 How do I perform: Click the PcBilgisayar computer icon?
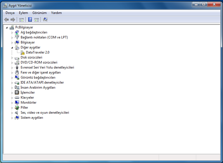point(12,27)
